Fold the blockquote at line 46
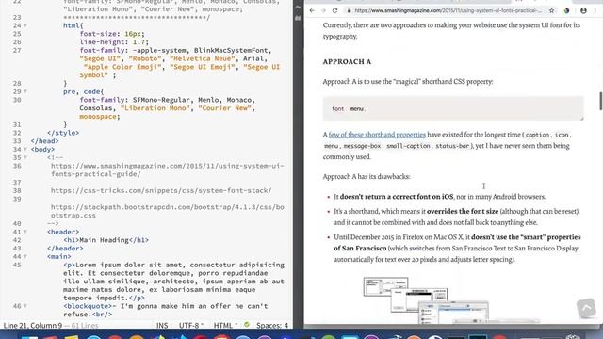603x339 pixels. point(25,306)
